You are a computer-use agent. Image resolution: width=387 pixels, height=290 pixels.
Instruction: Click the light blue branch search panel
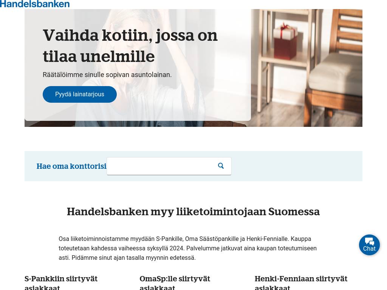point(193,166)
